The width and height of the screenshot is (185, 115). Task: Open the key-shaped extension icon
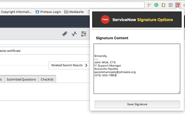[149, 5]
